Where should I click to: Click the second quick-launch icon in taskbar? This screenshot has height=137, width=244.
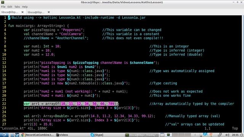[x=17, y=135]
